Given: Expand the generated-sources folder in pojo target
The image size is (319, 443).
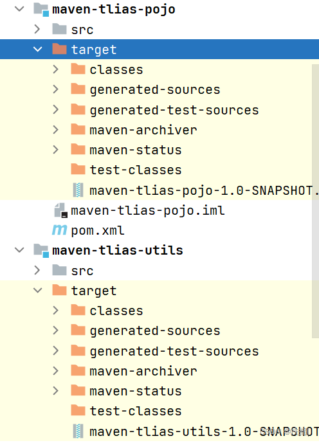Looking at the screenshot, I should pos(56,89).
